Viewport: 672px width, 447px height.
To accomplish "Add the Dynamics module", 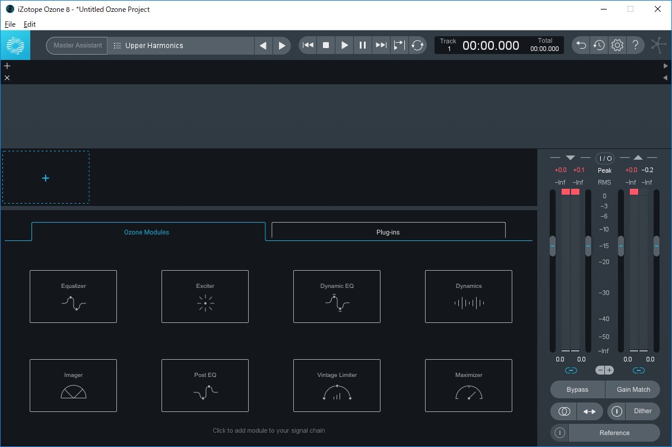I will coord(468,297).
